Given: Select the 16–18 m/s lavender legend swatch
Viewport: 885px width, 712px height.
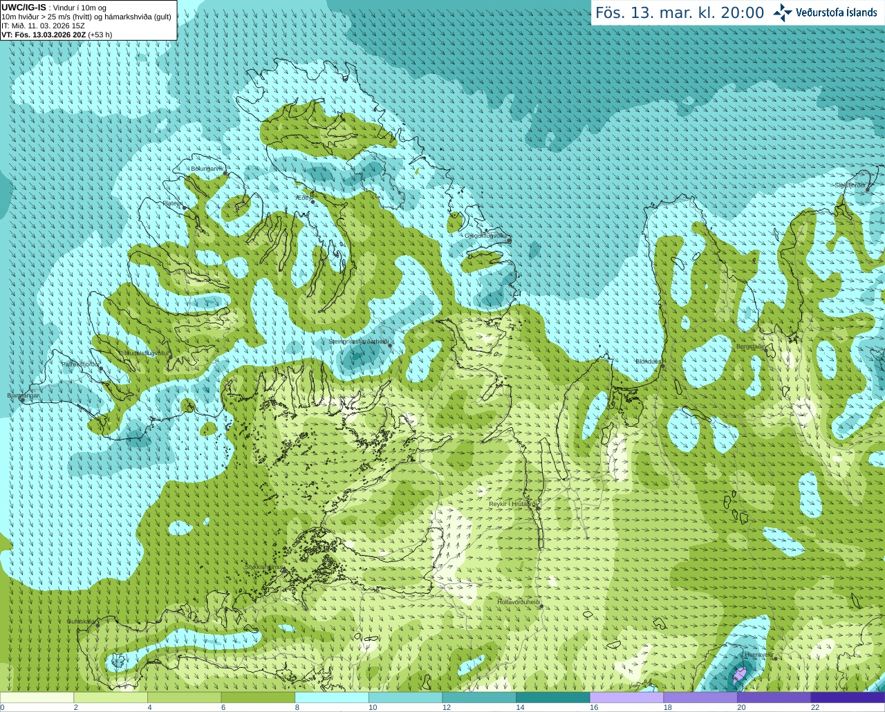Looking at the screenshot, I should coord(626,697).
